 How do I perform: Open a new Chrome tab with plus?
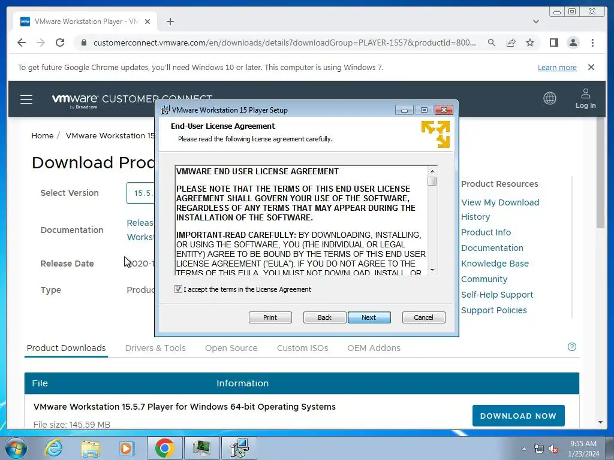(x=170, y=22)
